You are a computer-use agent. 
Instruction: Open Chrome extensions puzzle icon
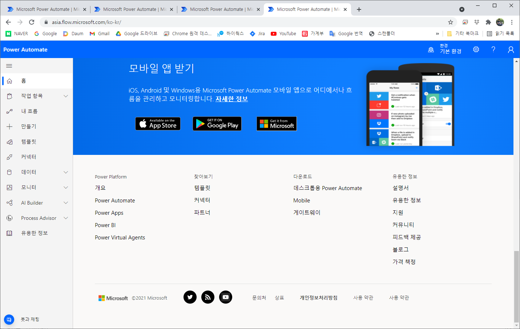(x=488, y=22)
